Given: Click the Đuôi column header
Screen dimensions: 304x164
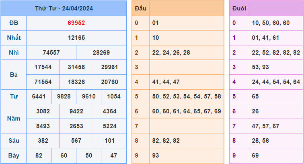Looking at the screenshot, I should pyautogui.click(x=239, y=8).
